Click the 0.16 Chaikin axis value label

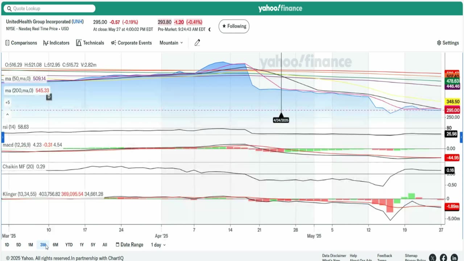tap(450, 170)
